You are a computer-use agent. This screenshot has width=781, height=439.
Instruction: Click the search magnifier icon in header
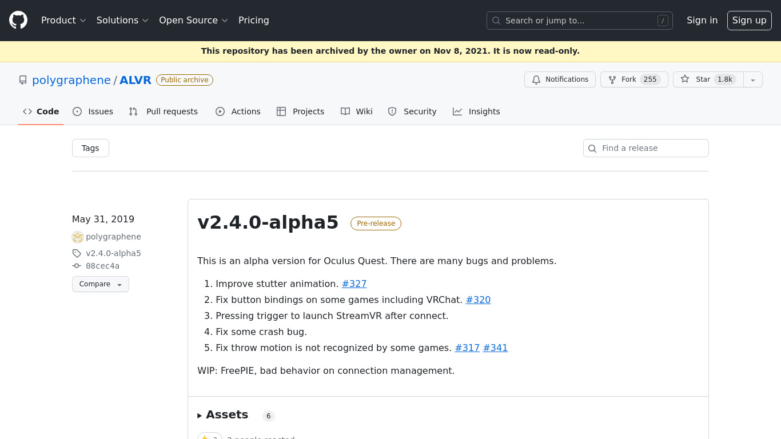tap(496, 21)
